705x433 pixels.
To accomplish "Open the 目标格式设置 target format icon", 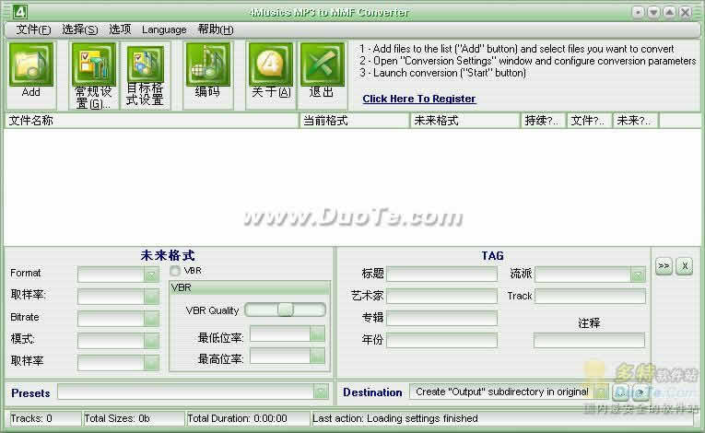I will click(146, 64).
